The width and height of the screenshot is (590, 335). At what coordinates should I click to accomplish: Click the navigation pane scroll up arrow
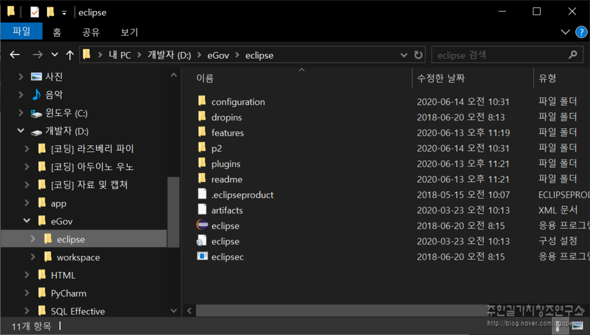click(173, 75)
